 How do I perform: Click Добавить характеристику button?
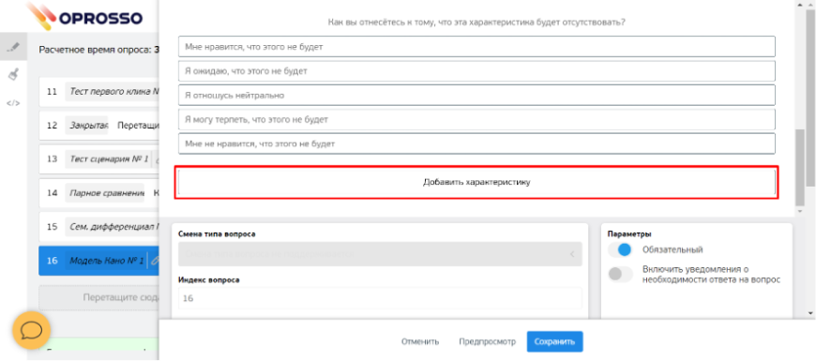[x=476, y=183]
